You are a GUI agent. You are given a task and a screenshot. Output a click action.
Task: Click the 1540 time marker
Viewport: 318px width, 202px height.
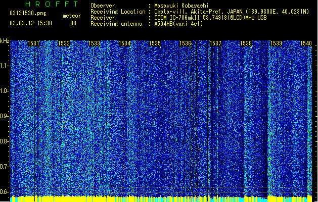click(306, 43)
